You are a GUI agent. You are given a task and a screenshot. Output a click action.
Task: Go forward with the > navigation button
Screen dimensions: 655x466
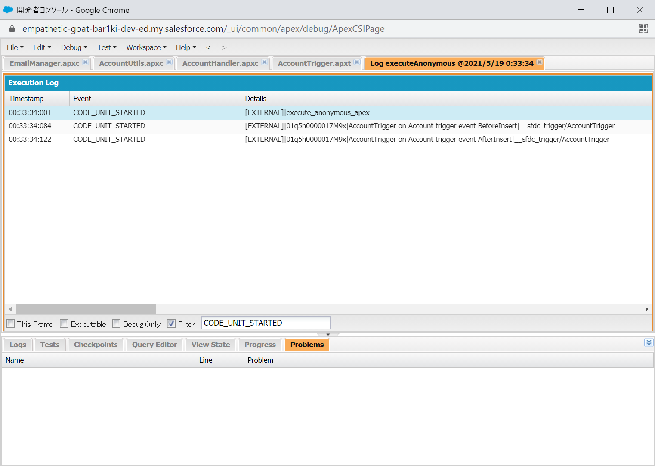(x=224, y=47)
